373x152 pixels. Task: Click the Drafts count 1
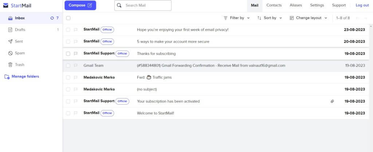tap(58, 30)
